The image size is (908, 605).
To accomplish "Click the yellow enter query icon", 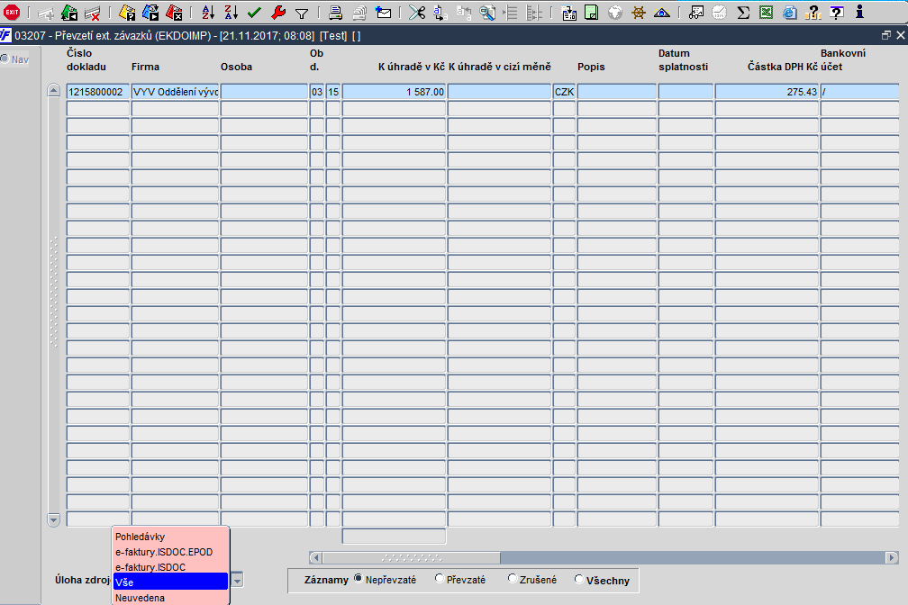I will coord(127,13).
